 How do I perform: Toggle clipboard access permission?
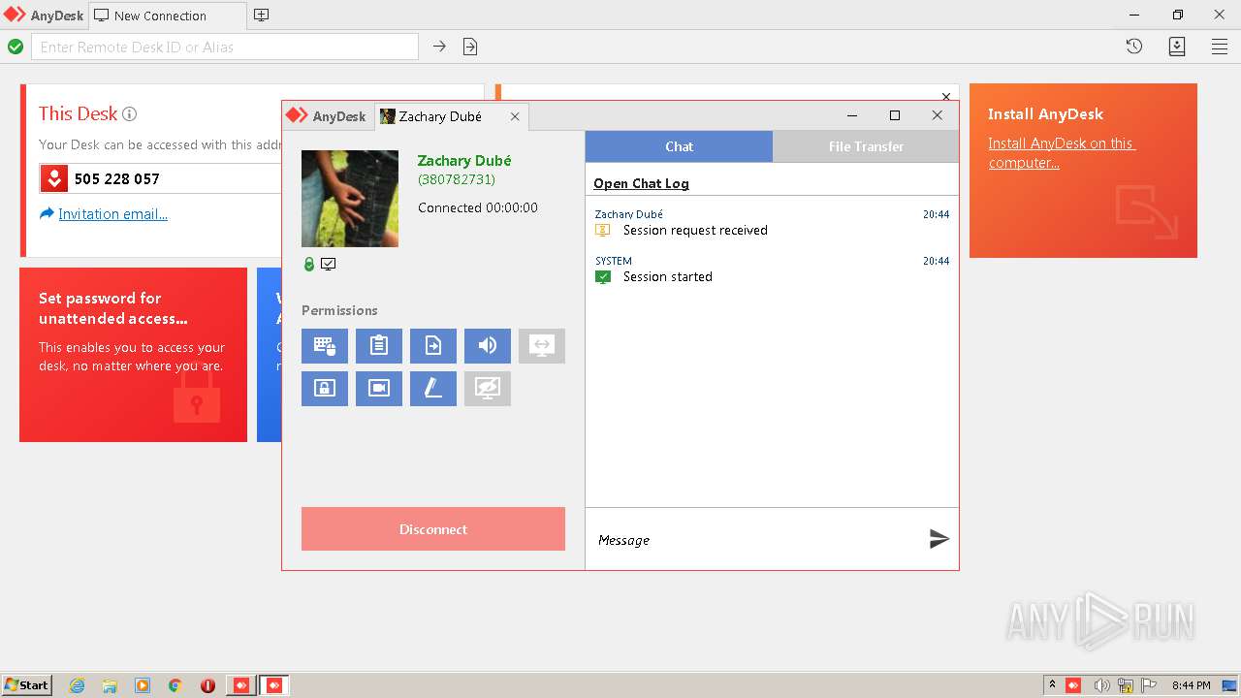coord(379,346)
